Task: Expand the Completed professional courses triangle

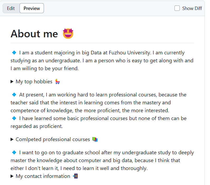Action: coord(12,140)
